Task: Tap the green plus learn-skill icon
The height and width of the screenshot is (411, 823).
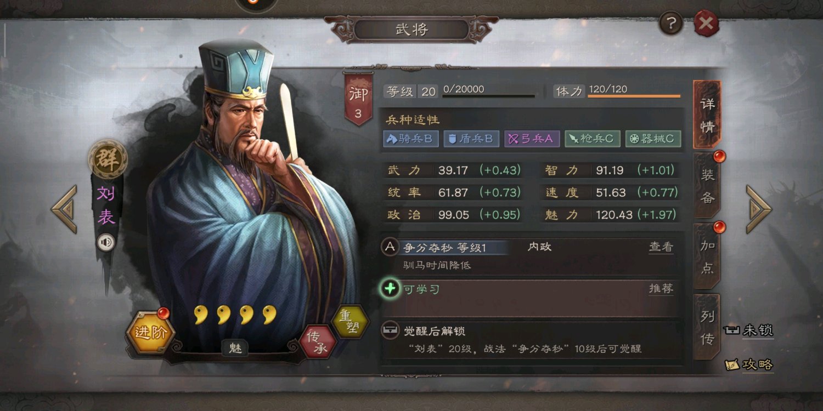Action: (x=390, y=289)
